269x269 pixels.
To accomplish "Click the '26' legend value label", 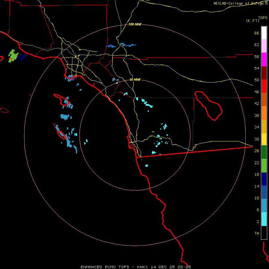I will click(x=257, y=151).
